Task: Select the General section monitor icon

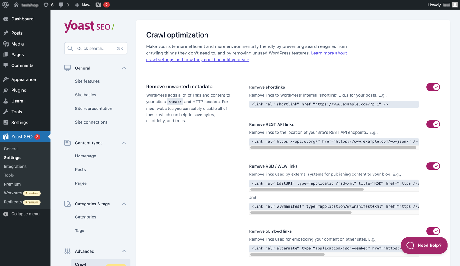Action: click(x=67, y=68)
